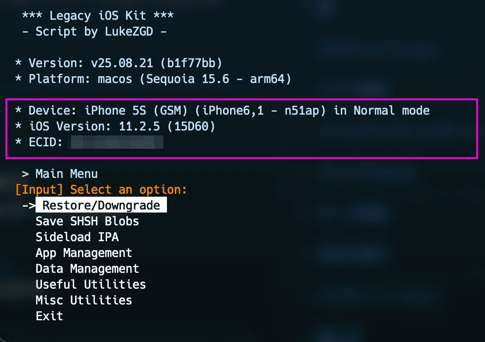
Task: Click the iPhone6,1 - n51ap identifier
Action: 260,111
